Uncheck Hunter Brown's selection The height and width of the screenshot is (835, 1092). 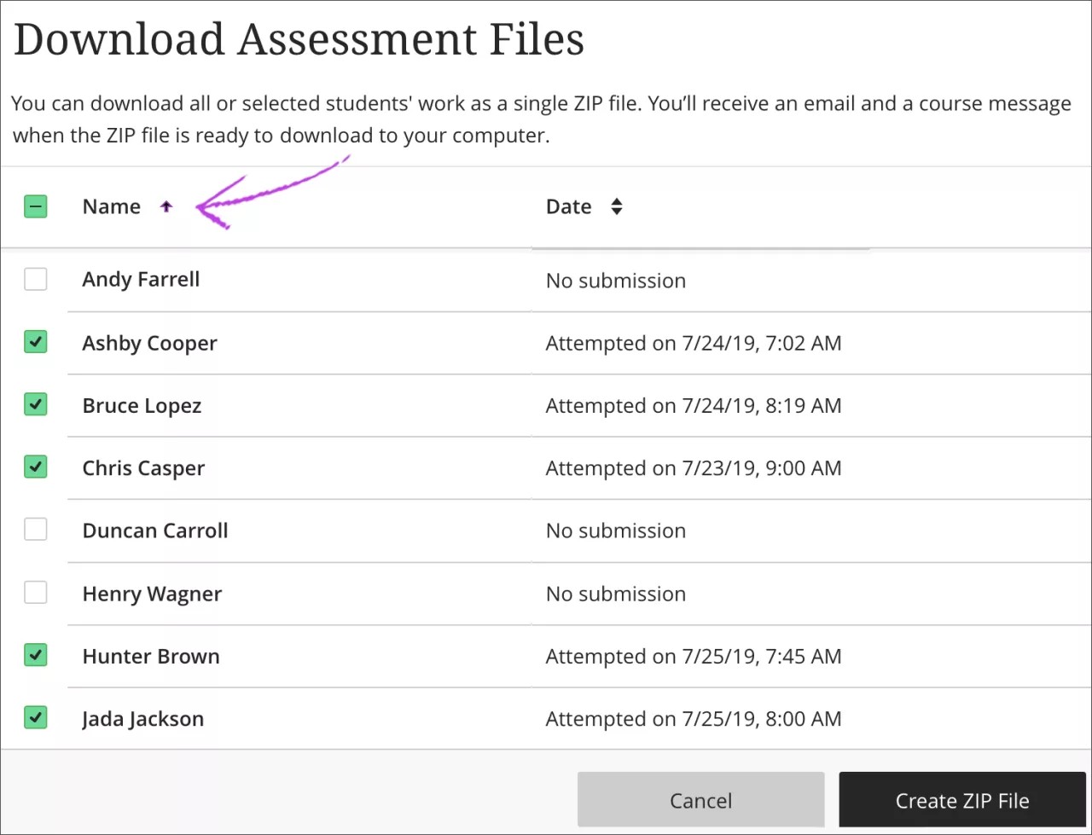[x=35, y=655]
